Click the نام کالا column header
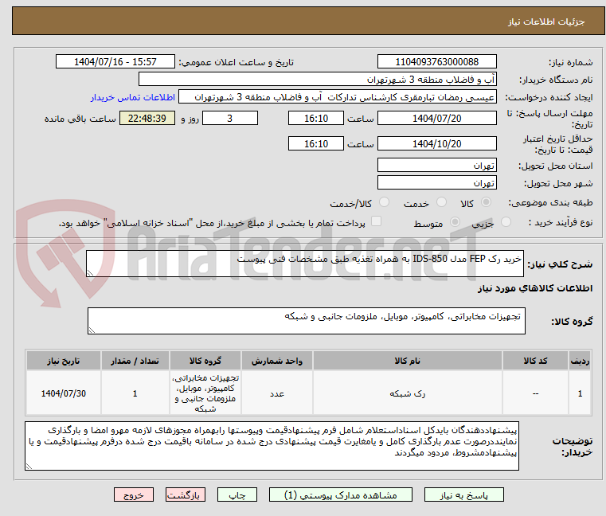The image size is (606, 516). click(x=408, y=361)
